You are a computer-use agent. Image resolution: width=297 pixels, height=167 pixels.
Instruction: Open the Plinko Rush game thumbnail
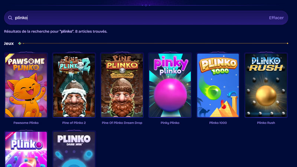(266, 85)
